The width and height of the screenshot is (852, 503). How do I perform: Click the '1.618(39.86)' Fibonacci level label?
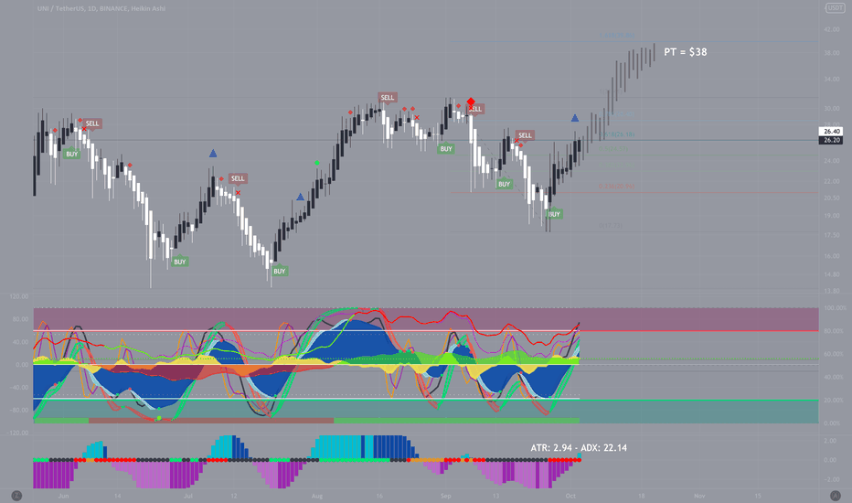[617, 36]
